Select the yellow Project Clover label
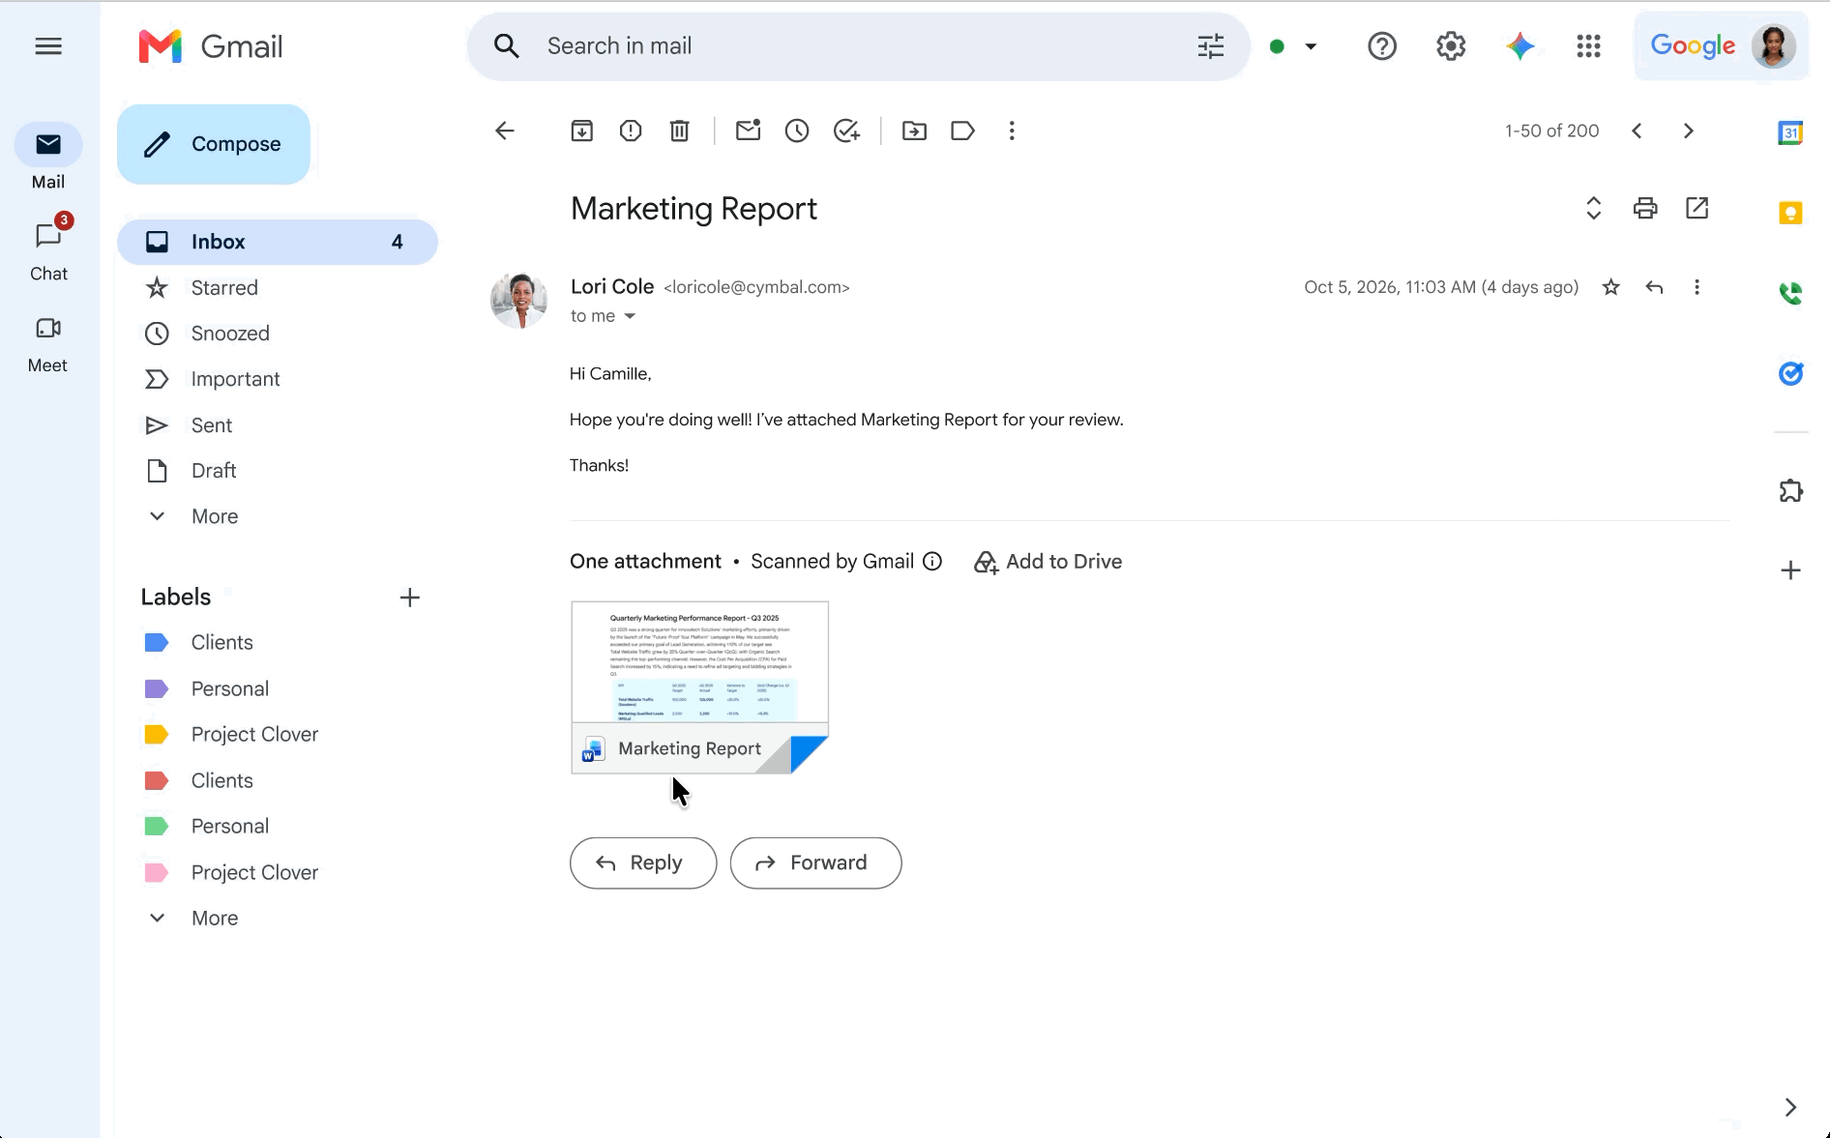Image resolution: width=1830 pixels, height=1138 pixels. coord(254,735)
